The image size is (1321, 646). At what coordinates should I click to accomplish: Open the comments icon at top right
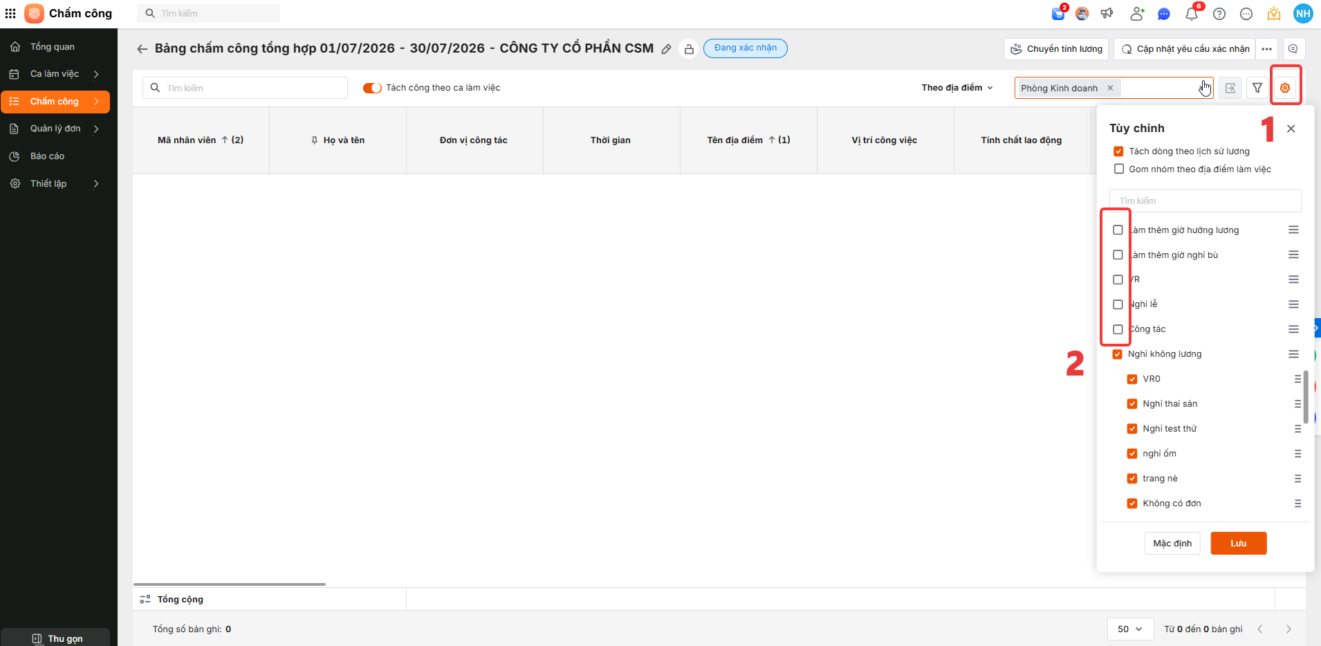coord(1293,49)
